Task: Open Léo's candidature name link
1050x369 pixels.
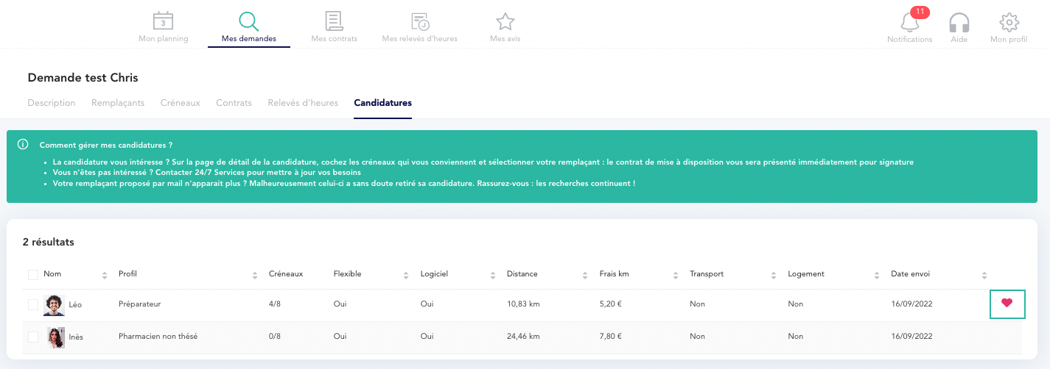Action: pyautogui.click(x=75, y=304)
